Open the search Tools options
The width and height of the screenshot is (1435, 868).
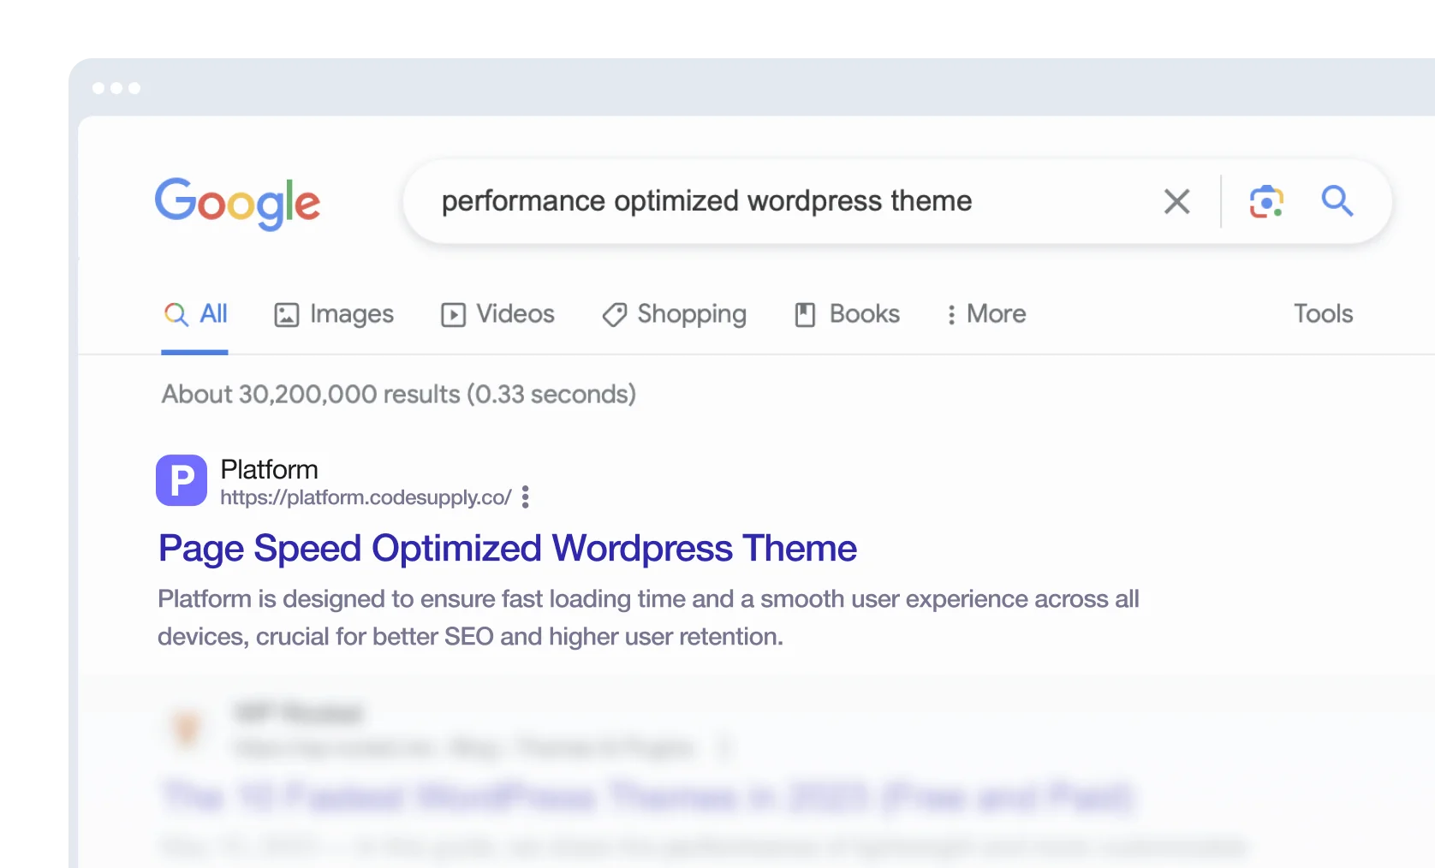1323,314
